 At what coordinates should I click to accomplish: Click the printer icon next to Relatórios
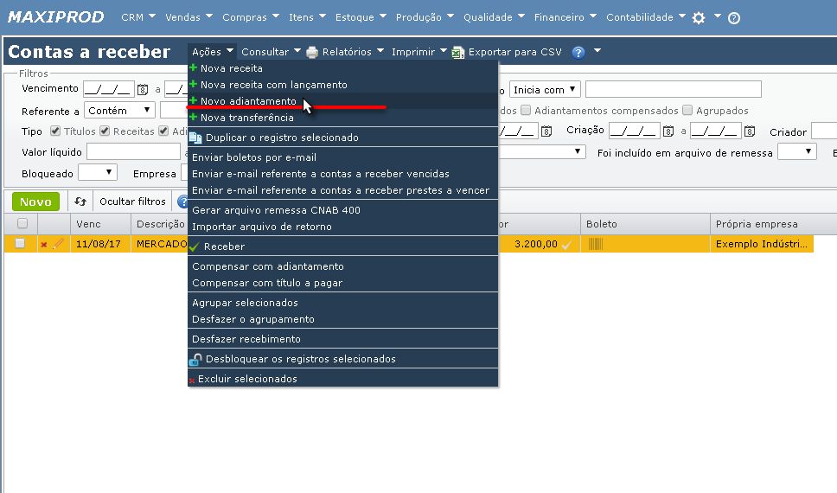point(312,52)
